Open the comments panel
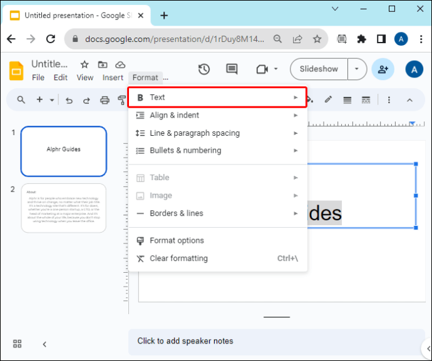This screenshot has width=432, height=361. click(232, 69)
